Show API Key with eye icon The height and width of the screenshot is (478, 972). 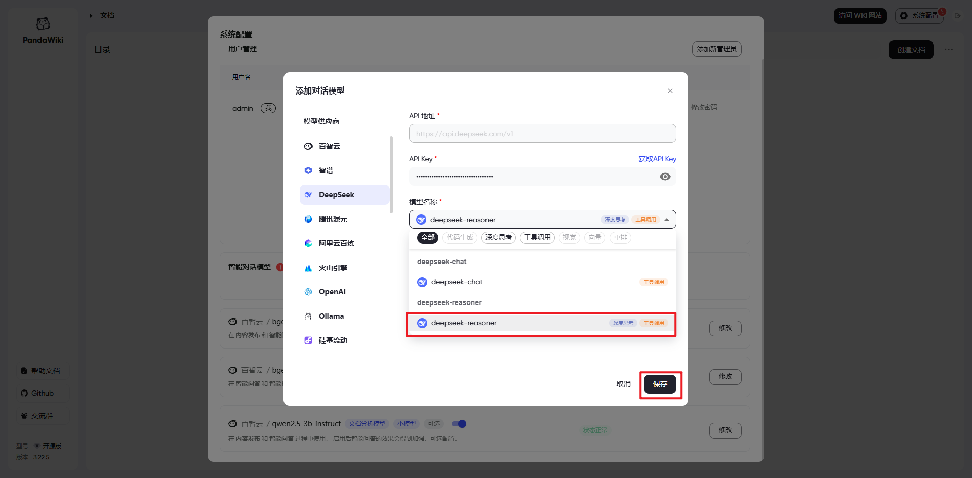(x=665, y=177)
